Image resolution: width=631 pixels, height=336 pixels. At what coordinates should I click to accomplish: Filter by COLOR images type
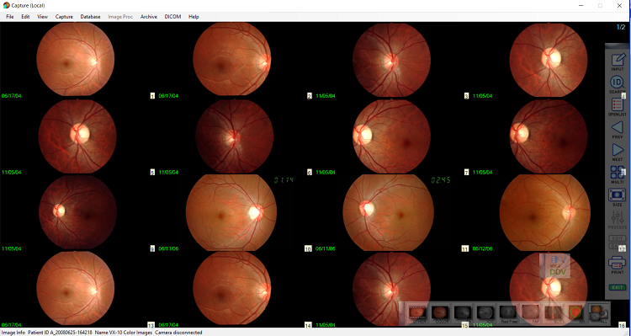coord(440,313)
